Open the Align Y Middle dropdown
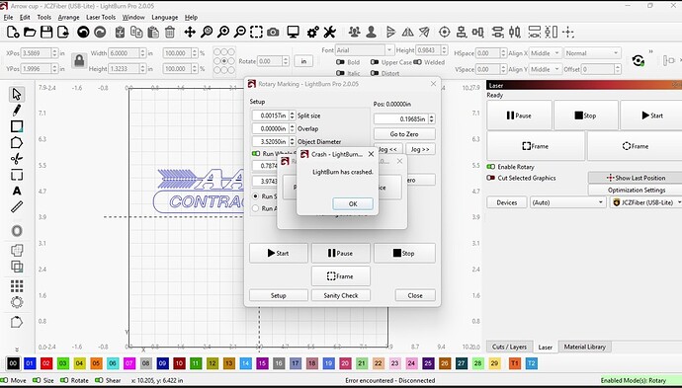 click(x=546, y=69)
